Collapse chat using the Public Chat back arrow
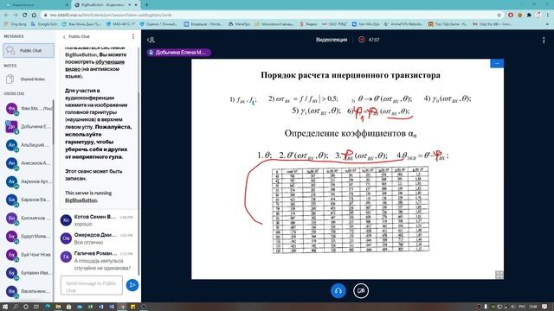The height and width of the screenshot is (311, 554). click(x=64, y=36)
